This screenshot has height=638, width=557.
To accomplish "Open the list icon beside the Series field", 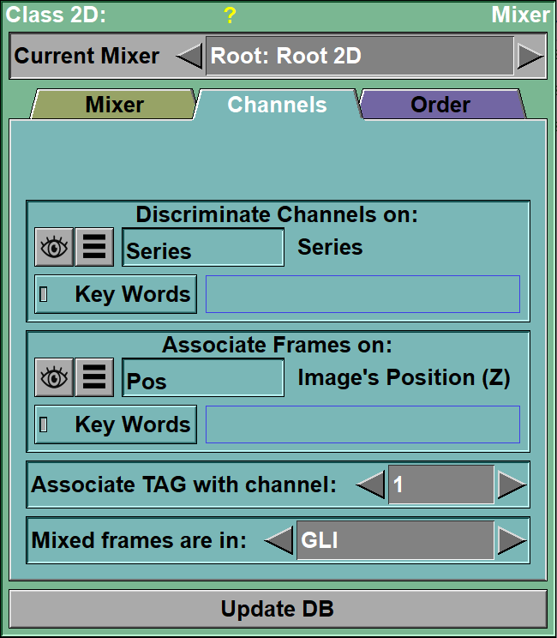I will (x=94, y=248).
